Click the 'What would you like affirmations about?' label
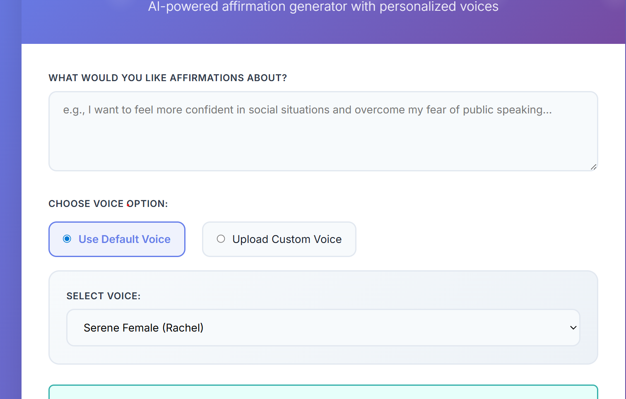This screenshot has width=626, height=399. (168, 78)
